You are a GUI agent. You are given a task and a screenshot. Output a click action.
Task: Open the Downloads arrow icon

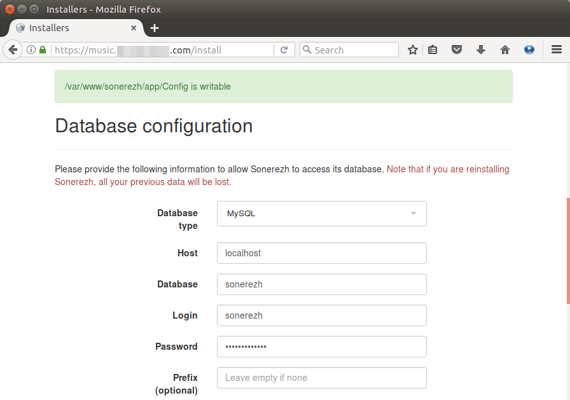(x=481, y=50)
